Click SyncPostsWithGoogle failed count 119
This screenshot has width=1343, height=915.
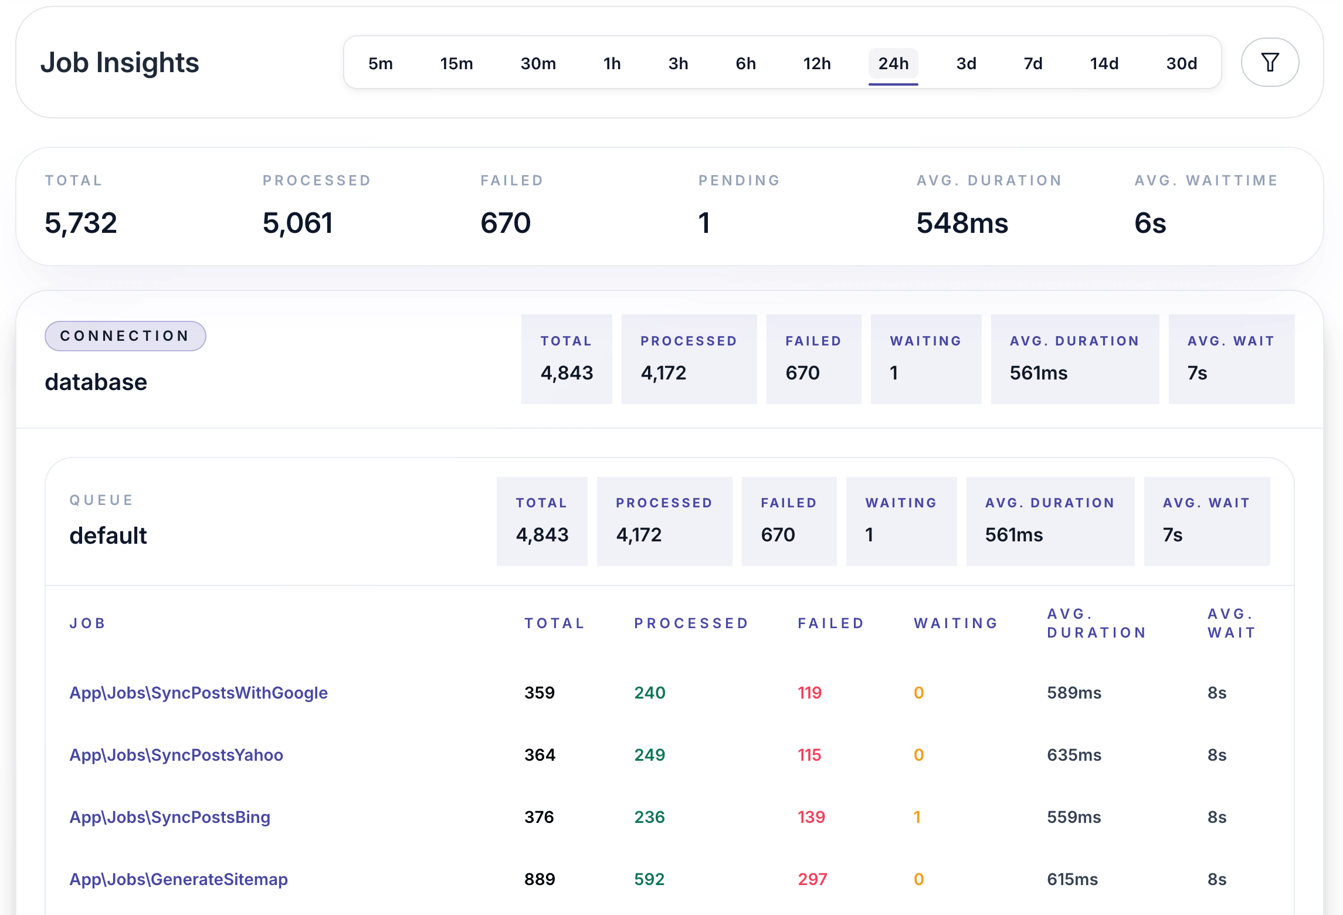pos(810,693)
